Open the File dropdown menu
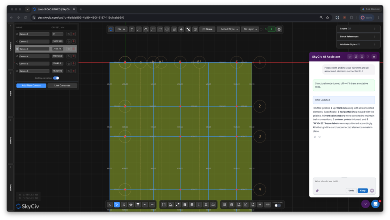Screen dimensions: 390x220 [x=121, y=29]
